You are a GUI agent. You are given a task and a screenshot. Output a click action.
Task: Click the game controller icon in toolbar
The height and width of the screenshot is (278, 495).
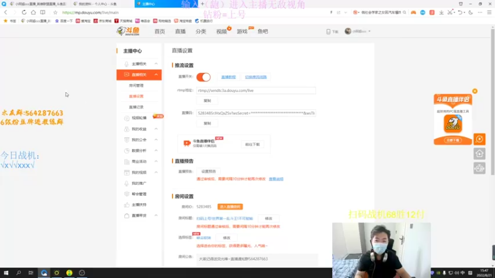413,12
